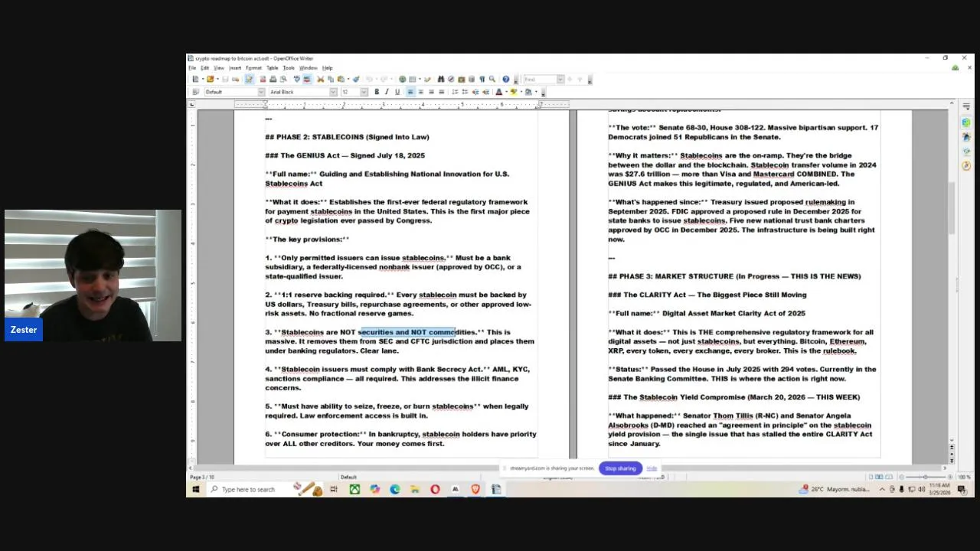
Task: Expand the Paste special dropdown arrow
Action: [348, 79]
